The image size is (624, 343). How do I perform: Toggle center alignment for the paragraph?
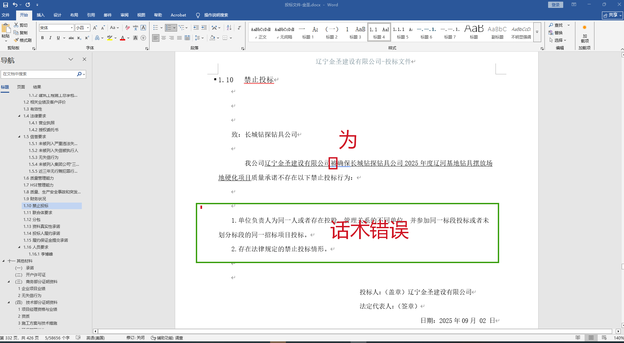pyautogui.click(x=164, y=38)
